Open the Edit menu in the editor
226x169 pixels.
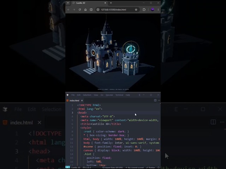click(79, 95)
